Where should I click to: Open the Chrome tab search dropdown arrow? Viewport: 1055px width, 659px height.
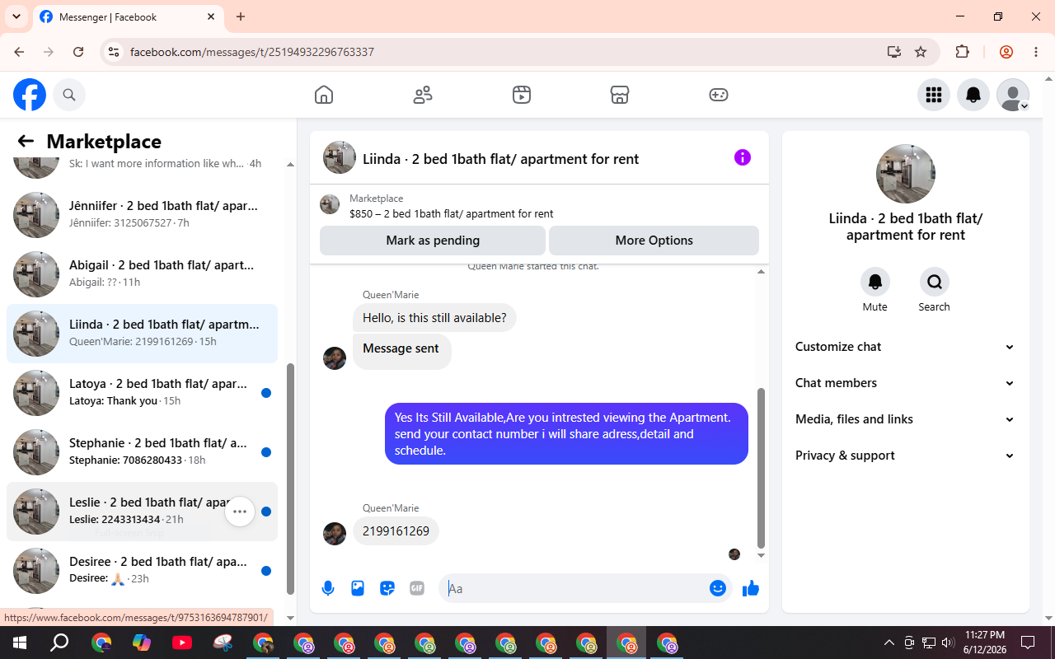click(x=16, y=16)
